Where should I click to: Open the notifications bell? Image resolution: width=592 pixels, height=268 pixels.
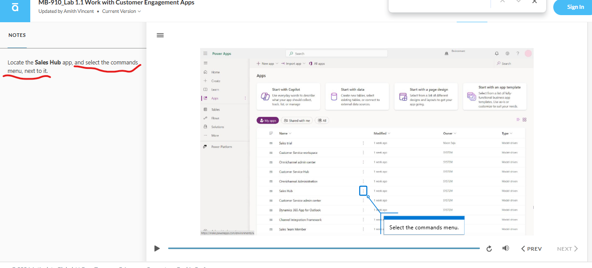[496, 53]
